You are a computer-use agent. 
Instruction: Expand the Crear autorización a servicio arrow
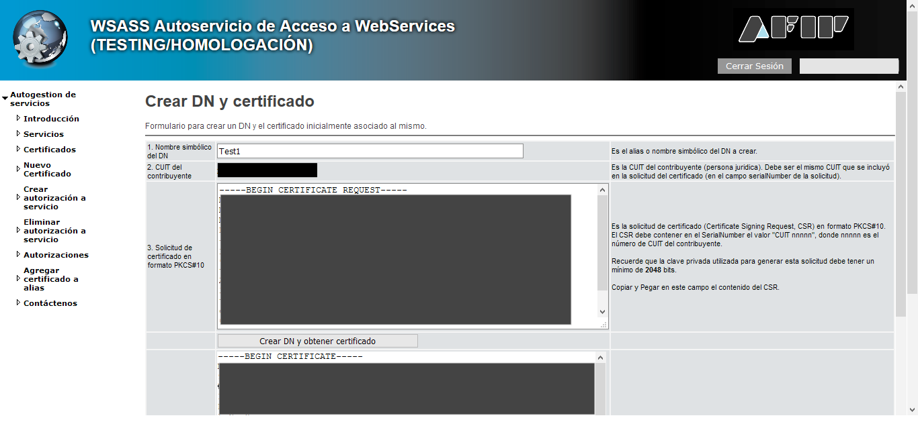(x=18, y=197)
